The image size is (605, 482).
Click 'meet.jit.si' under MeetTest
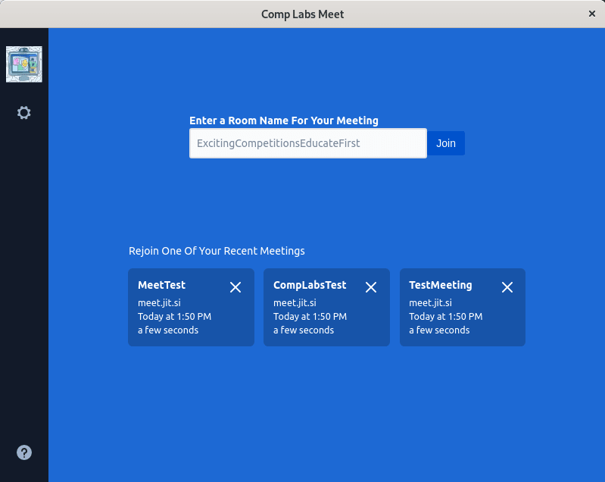point(159,303)
